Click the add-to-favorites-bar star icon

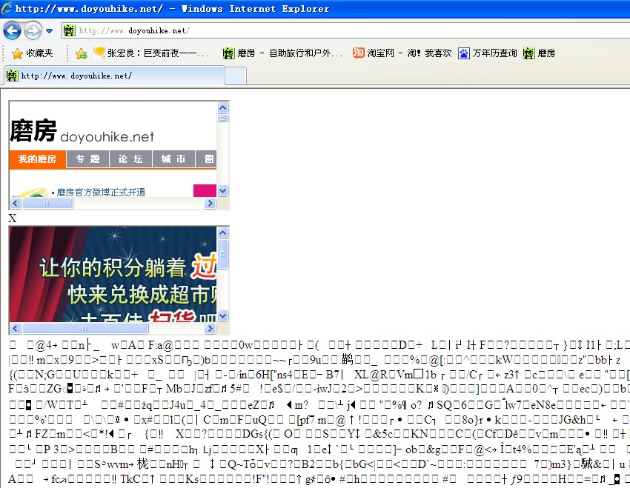coord(82,53)
